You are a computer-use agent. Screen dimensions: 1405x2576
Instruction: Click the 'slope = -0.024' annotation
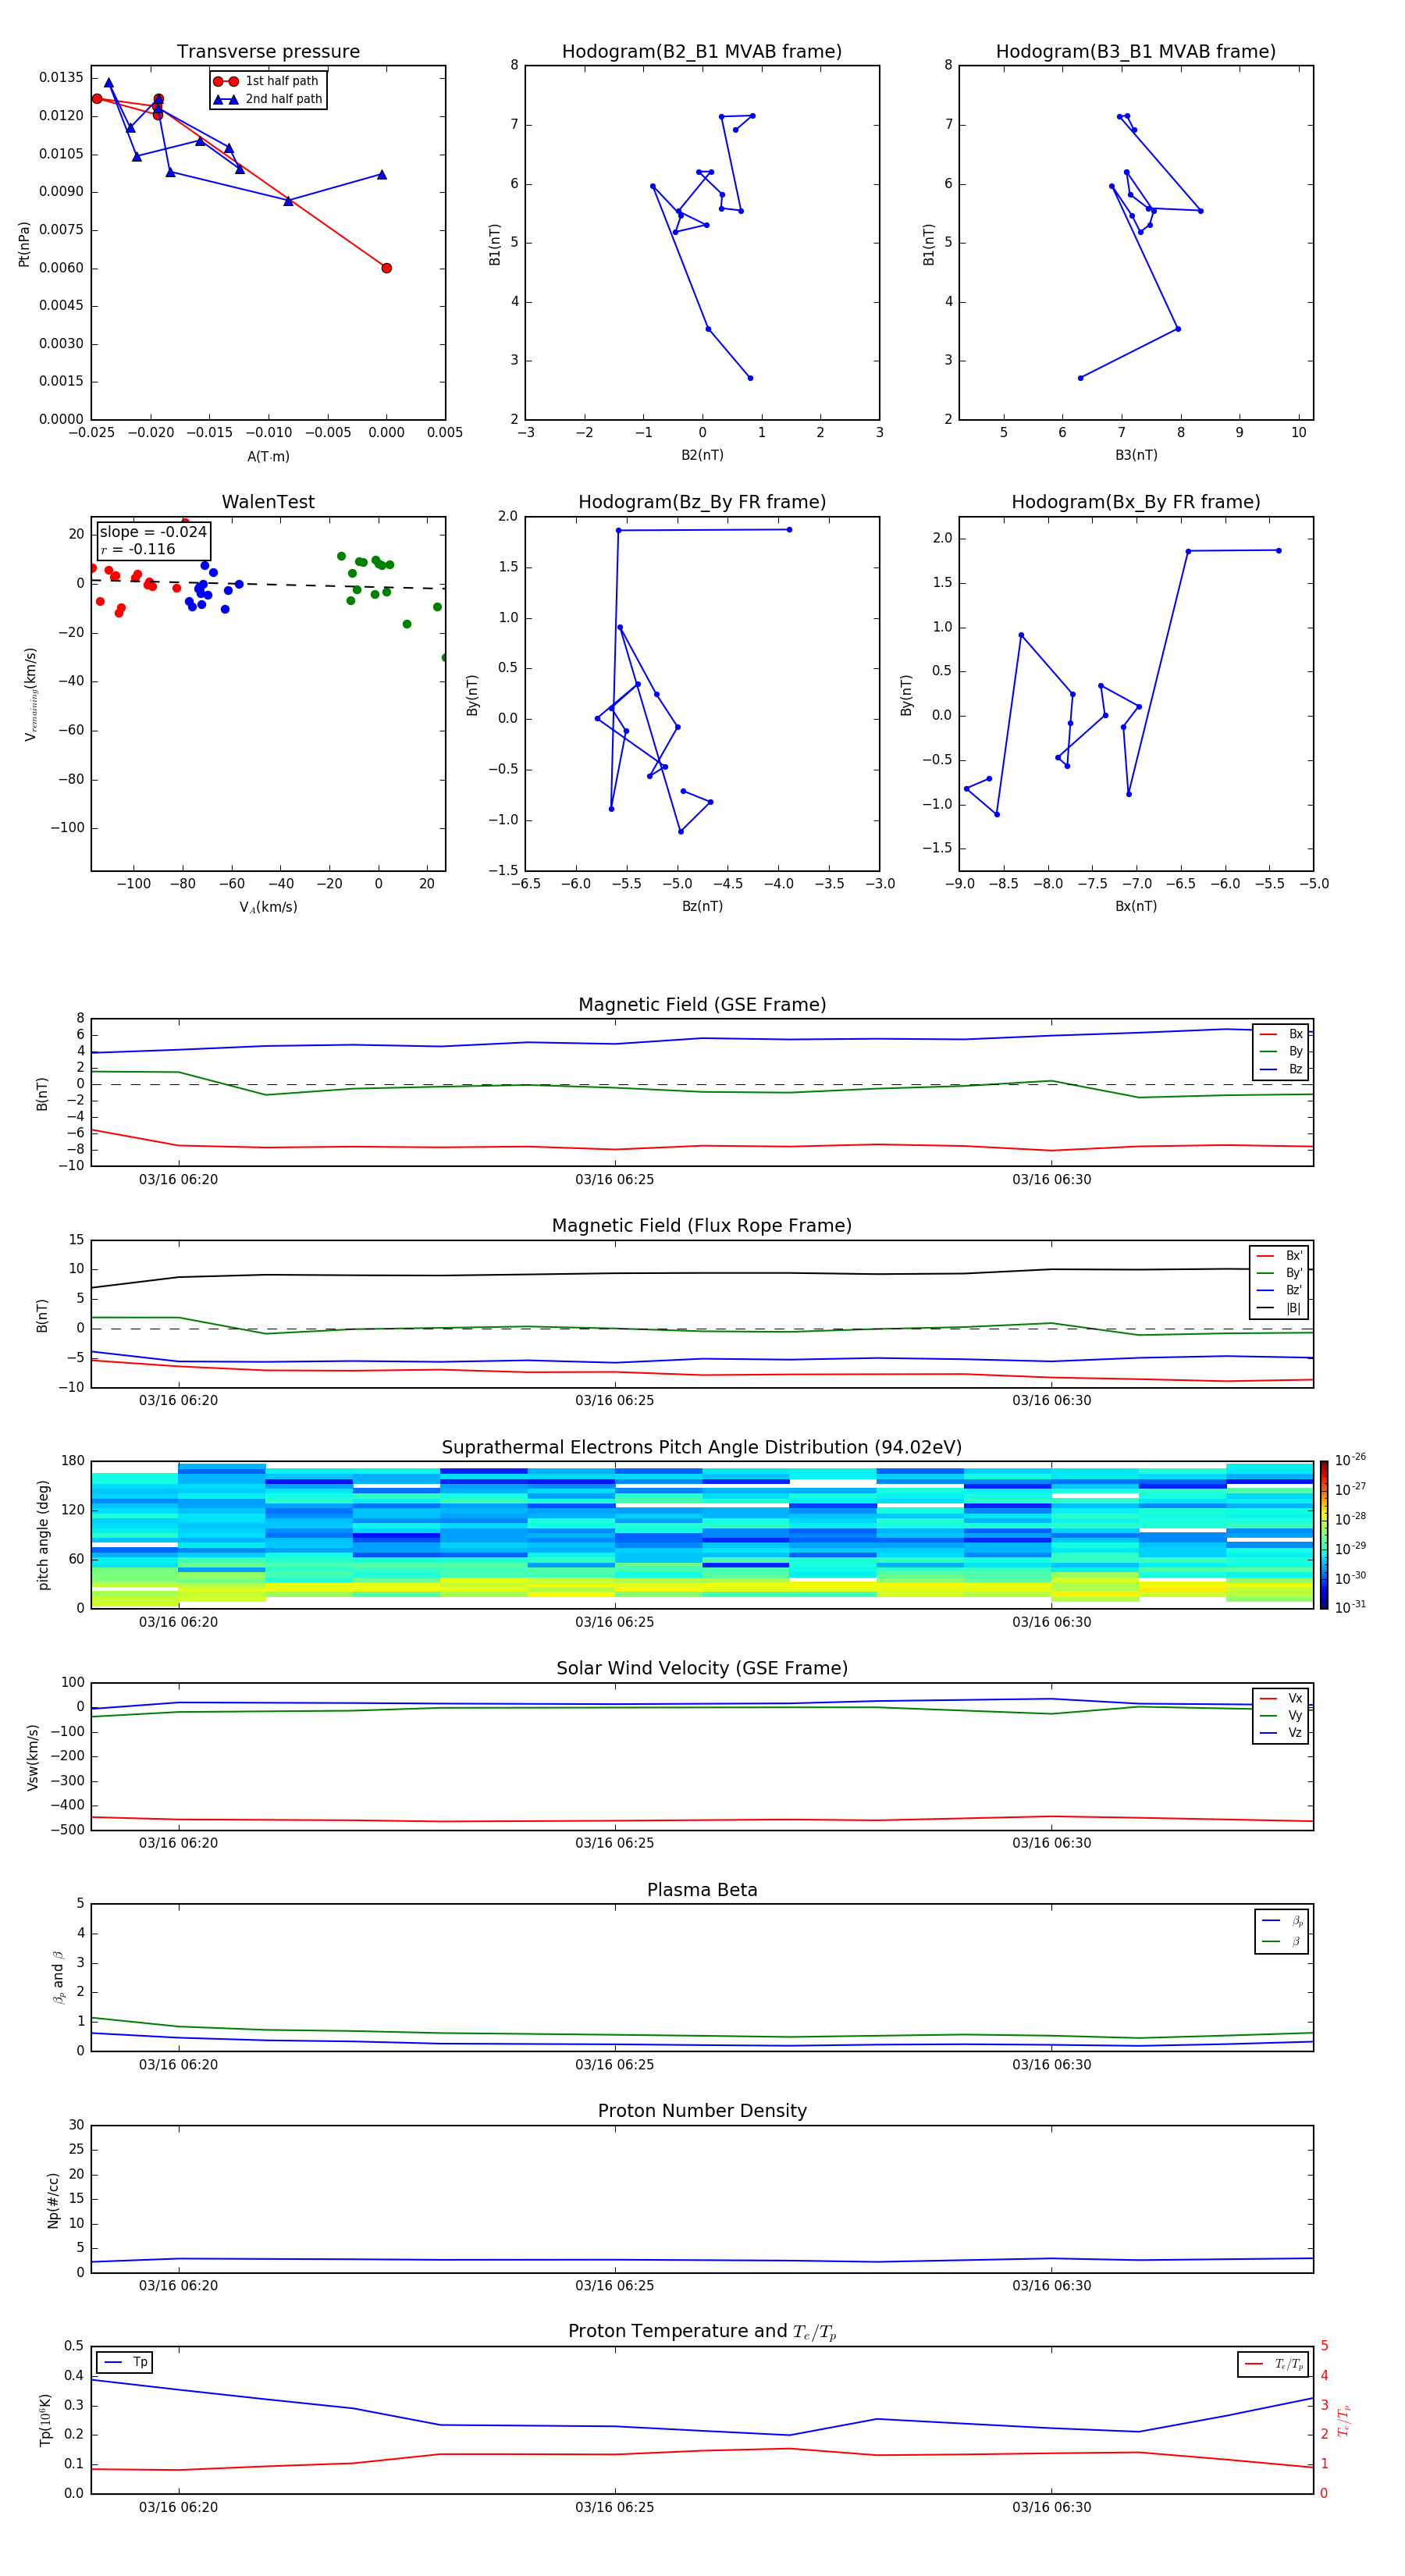(153, 532)
